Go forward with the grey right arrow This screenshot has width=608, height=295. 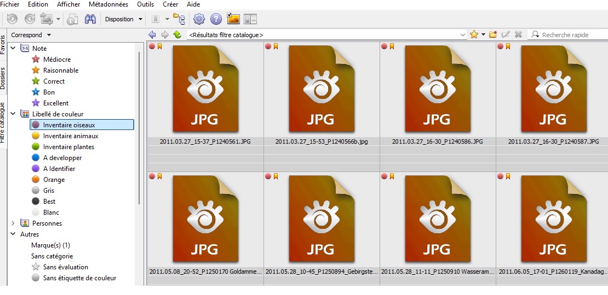pos(165,35)
